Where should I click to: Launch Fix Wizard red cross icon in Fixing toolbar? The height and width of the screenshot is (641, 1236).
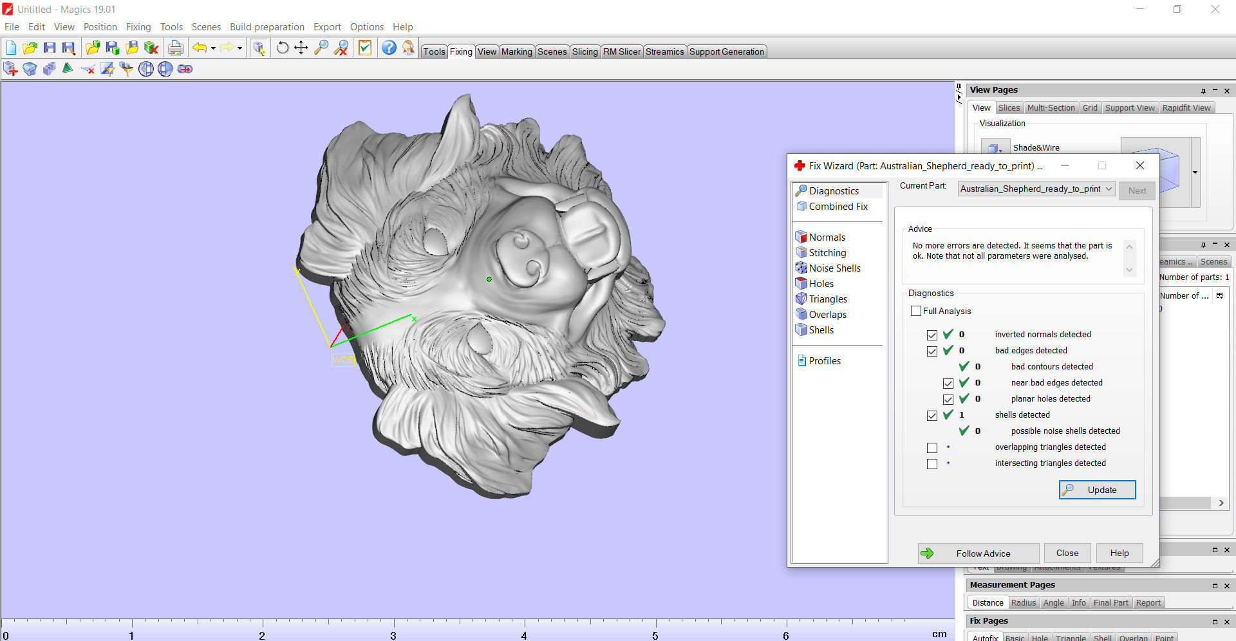tap(10, 69)
